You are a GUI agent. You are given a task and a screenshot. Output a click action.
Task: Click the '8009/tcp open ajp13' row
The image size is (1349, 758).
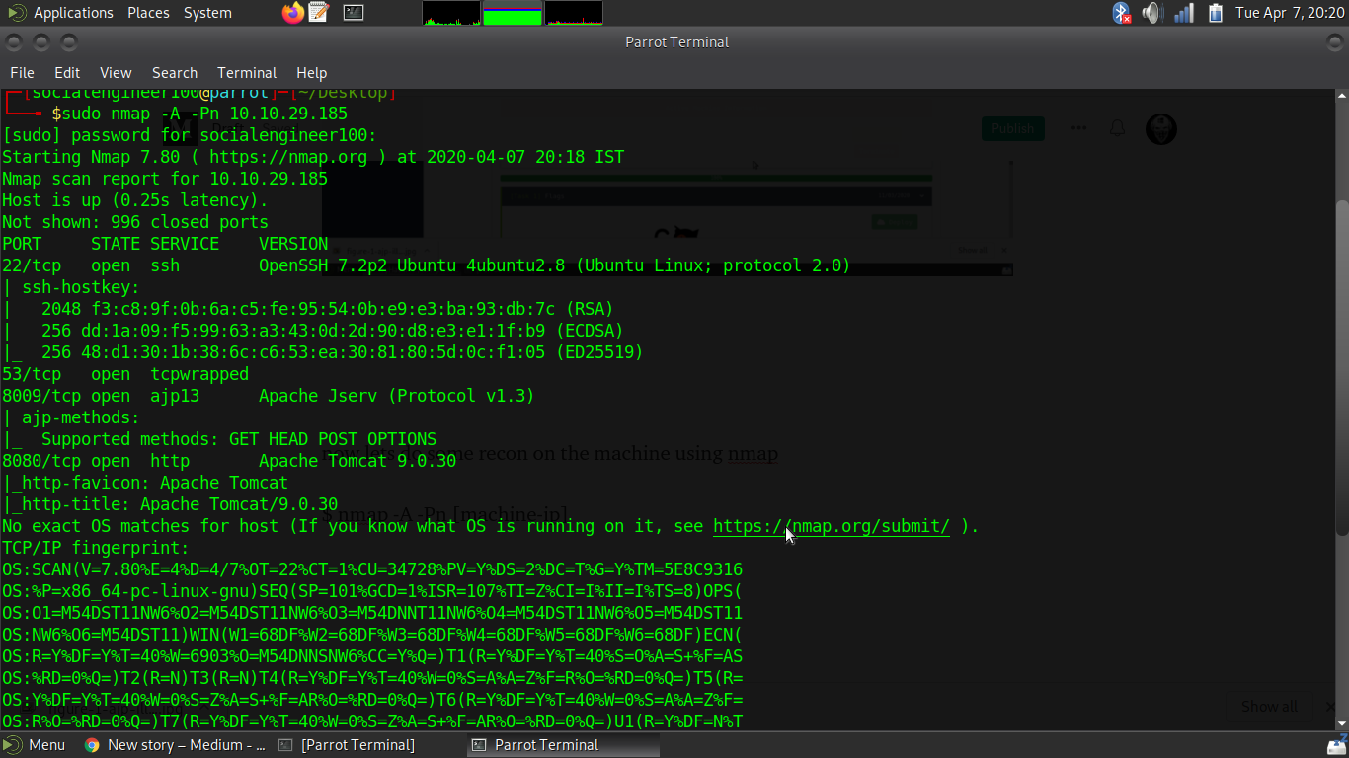click(x=269, y=396)
